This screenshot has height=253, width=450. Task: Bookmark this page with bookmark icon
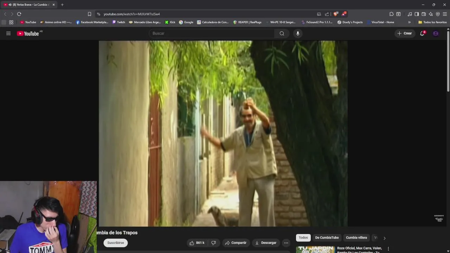[x=89, y=14]
